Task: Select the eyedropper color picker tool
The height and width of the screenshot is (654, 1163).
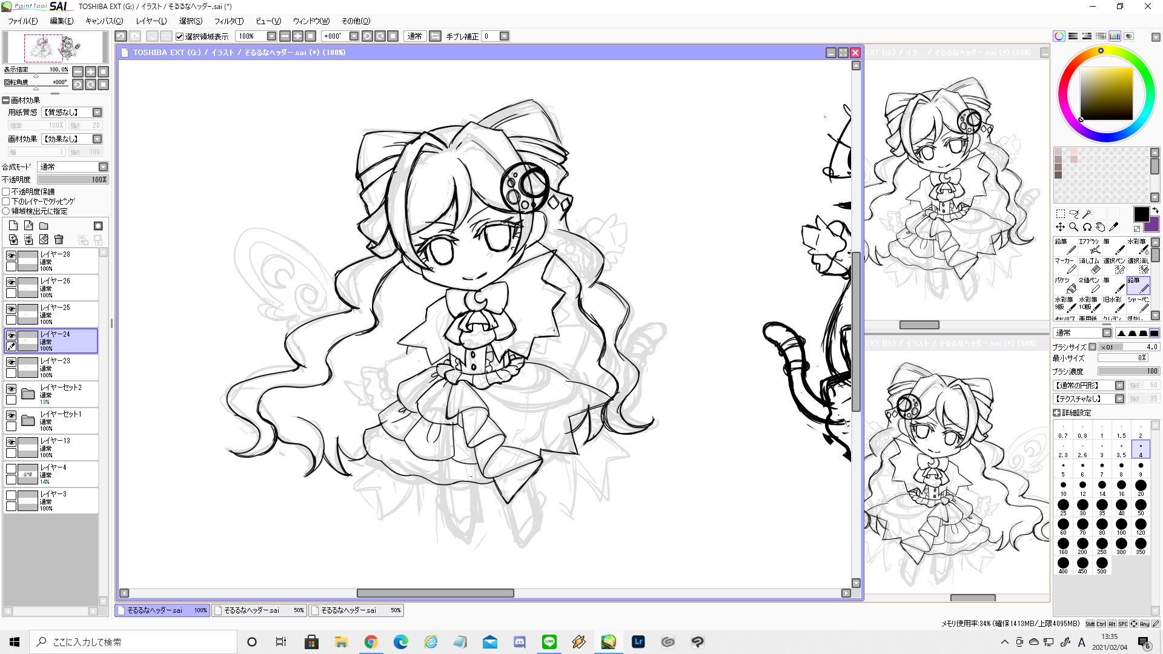Action: (1113, 227)
